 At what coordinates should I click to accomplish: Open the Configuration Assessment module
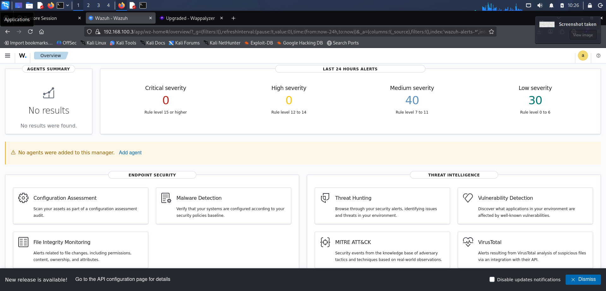tap(80, 206)
